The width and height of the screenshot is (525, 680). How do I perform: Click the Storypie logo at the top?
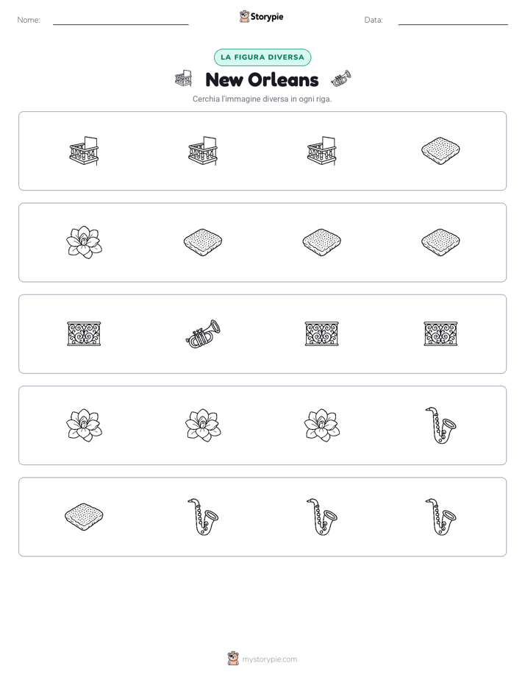[261, 17]
